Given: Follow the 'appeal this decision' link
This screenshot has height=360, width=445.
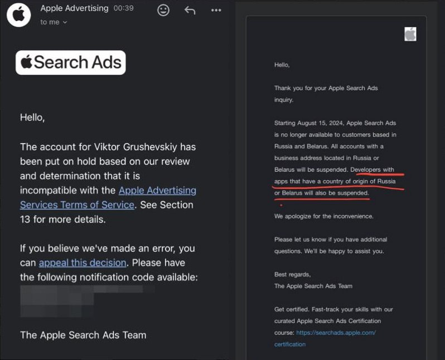Looking at the screenshot, I should click(x=83, y=262).
